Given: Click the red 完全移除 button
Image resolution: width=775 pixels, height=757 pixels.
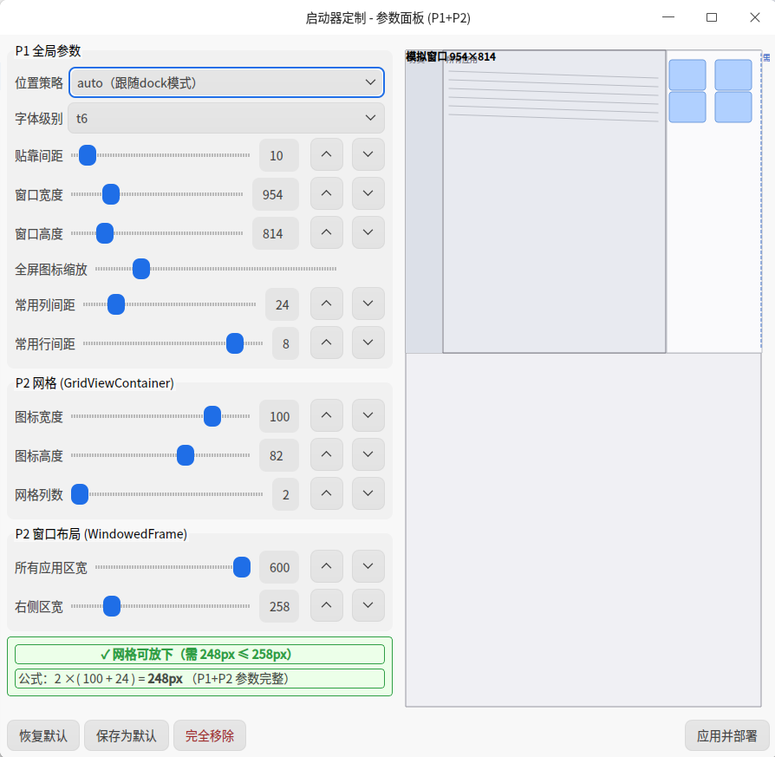Looking at the screenshot, I should 210,735.
